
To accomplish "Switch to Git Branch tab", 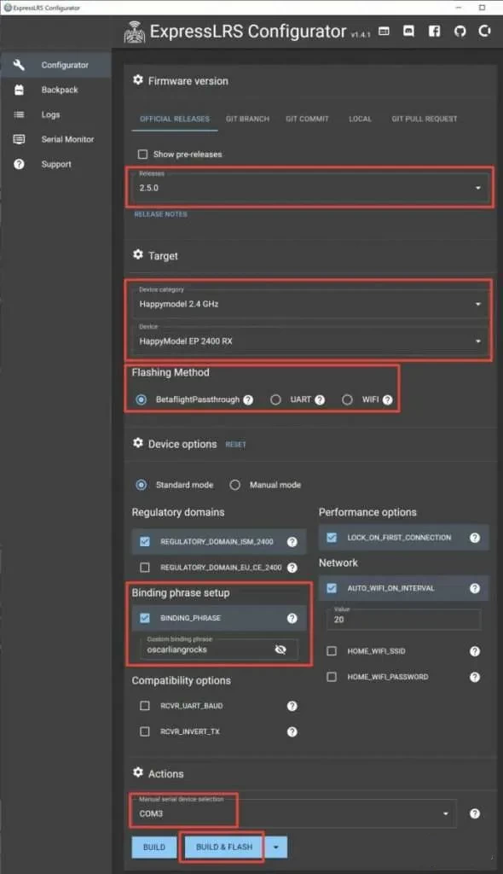I will (247, 119).
